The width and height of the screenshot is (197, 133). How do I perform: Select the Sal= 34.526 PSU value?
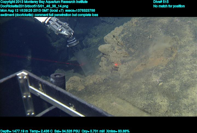point(67,131)
